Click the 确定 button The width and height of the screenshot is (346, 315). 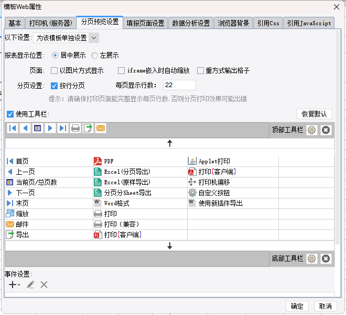click(x=297, y=306)
